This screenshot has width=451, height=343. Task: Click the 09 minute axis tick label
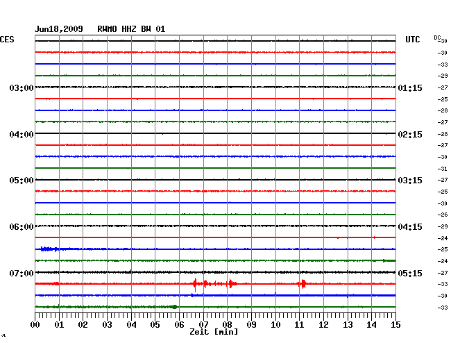[251, 325]
